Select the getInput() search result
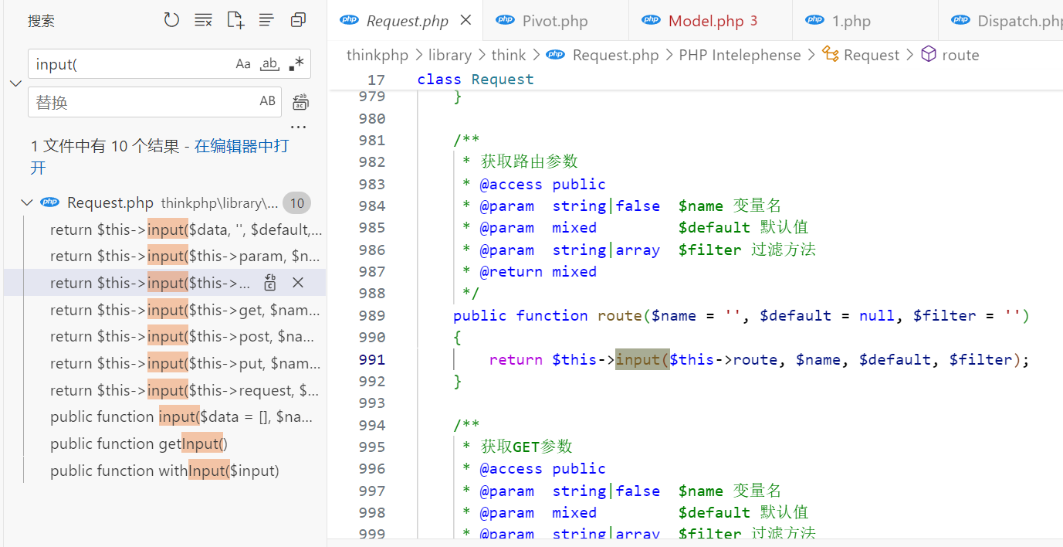Screen dimensions: 1063x547 click(139, 443)
